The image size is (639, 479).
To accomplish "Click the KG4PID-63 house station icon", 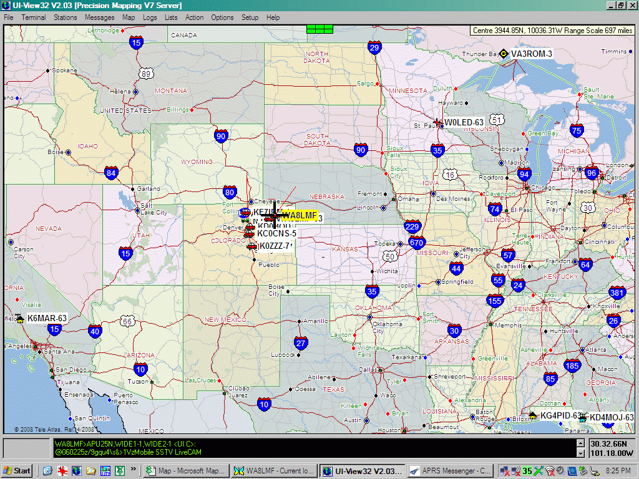I will 533,415.
